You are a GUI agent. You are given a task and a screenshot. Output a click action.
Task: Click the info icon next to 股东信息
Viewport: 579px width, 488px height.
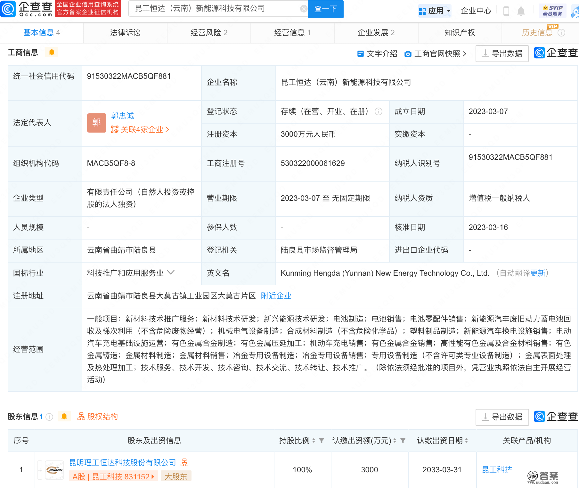[x=49, y=417]
